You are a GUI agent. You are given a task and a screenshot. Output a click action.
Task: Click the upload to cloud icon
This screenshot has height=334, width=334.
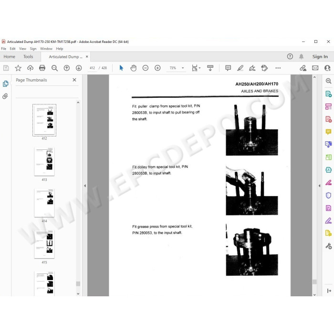pos(30,68)
